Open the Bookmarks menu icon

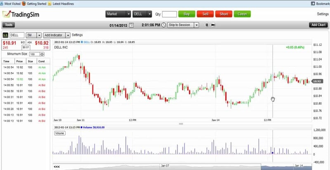click(313, 4)
